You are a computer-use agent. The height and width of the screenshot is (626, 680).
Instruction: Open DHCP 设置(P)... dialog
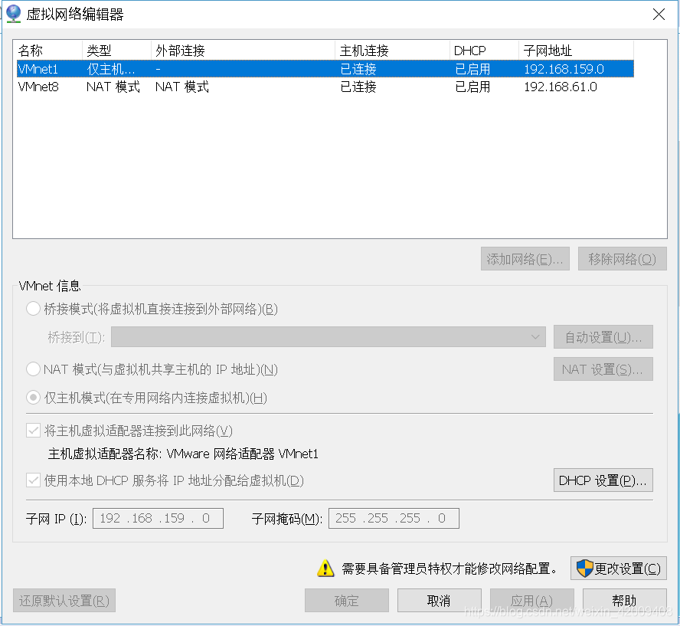click(603, 480)
